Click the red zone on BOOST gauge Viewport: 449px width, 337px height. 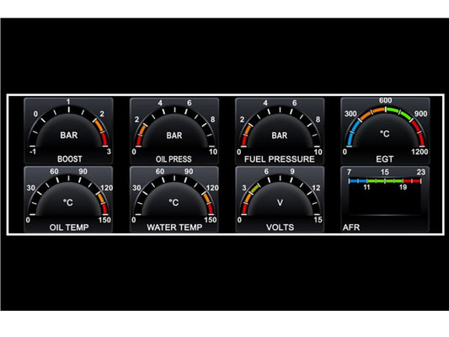(x=104, y=139)
